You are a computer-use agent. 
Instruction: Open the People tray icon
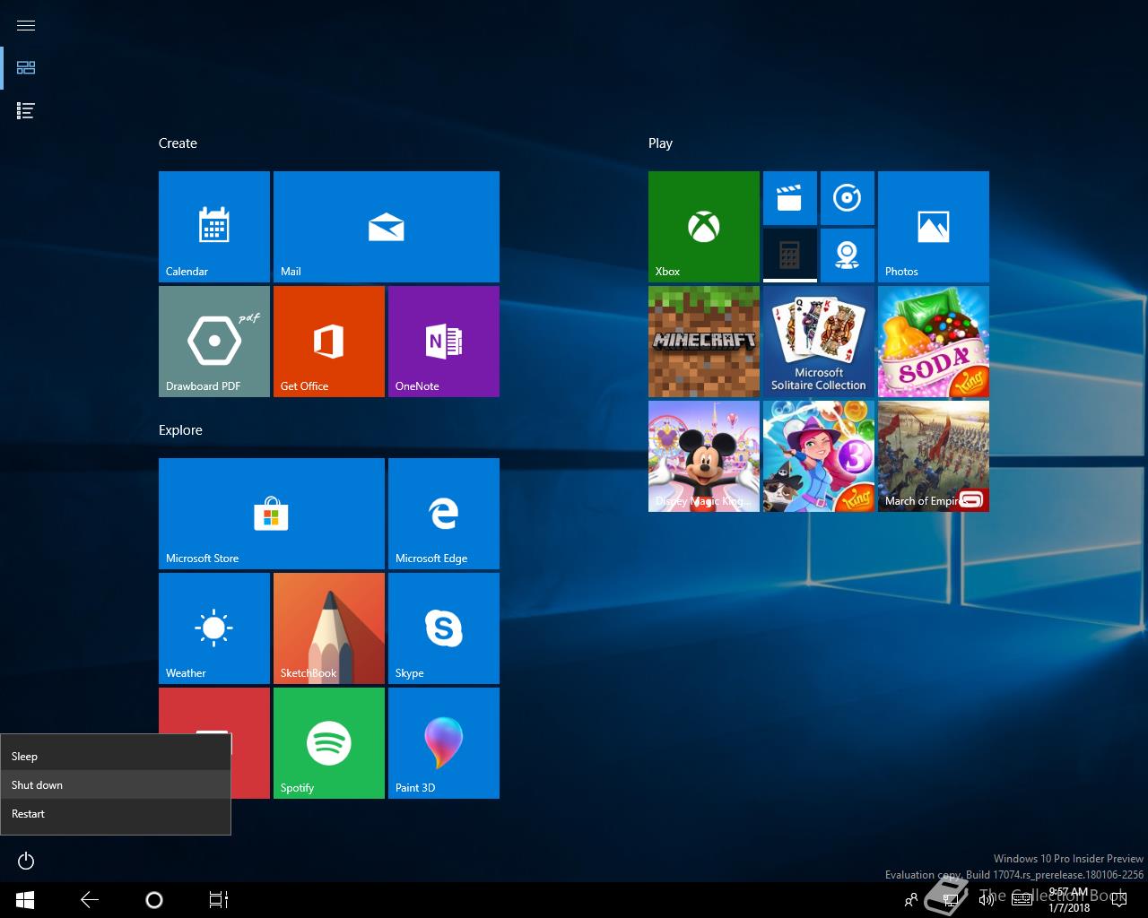pos(911,900)
